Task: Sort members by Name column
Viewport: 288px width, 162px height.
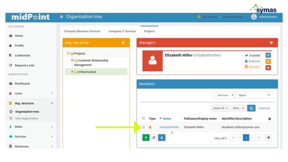Action: tap(167, 119)
